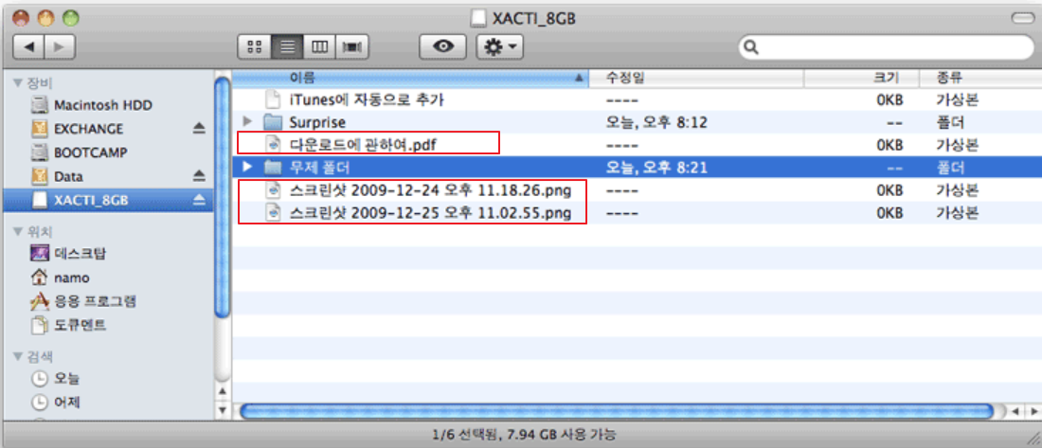The image size is (1042, 448).
Task: Select 오늘 smart search clock icon
Action: point(41,378)
